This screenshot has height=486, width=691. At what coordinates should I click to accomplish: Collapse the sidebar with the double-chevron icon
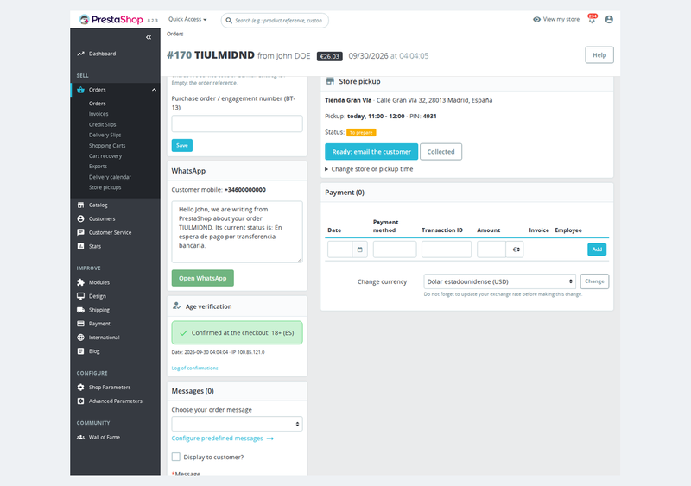pos(149,37)
